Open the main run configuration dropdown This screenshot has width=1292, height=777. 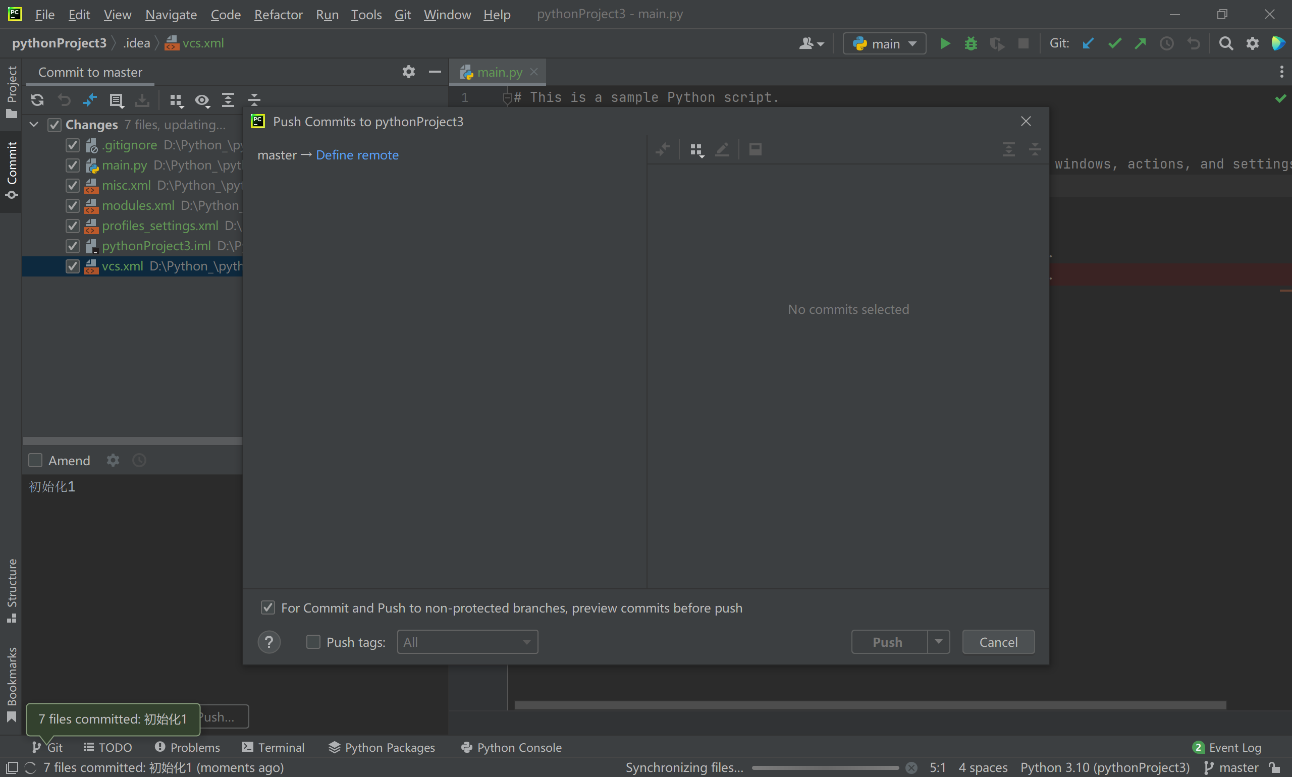point(884,43)
